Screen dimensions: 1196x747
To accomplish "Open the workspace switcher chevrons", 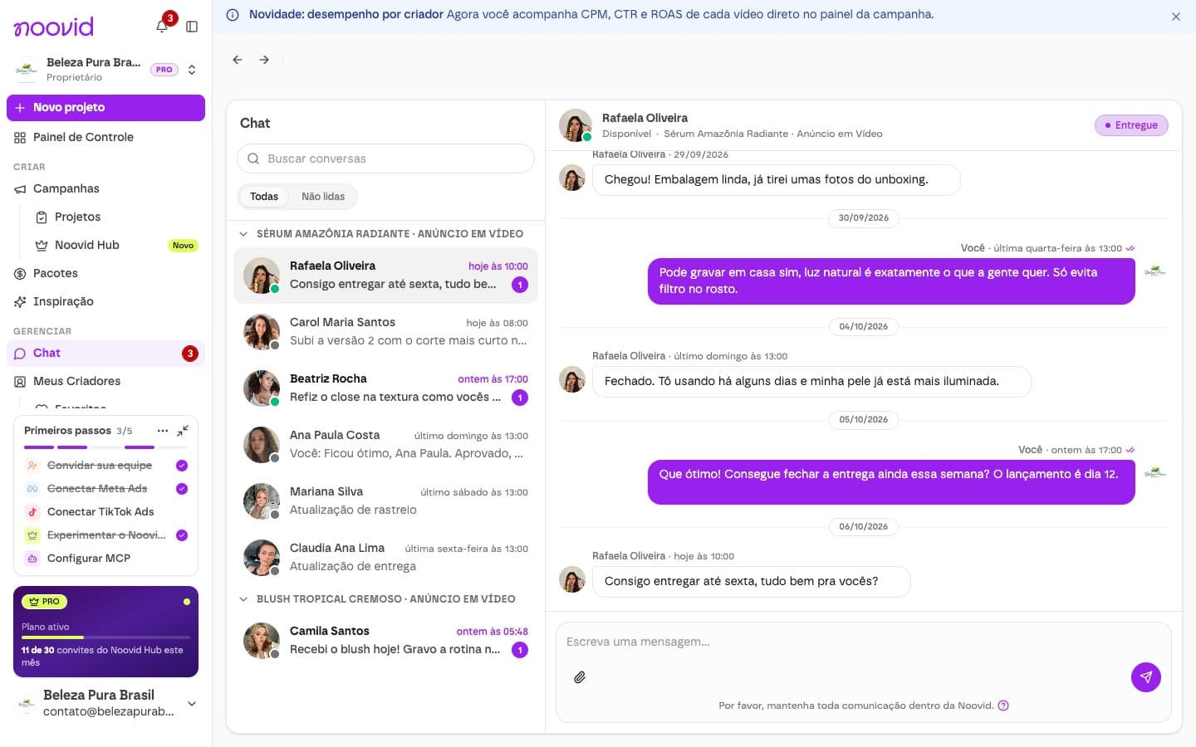I will pos(192,70).
